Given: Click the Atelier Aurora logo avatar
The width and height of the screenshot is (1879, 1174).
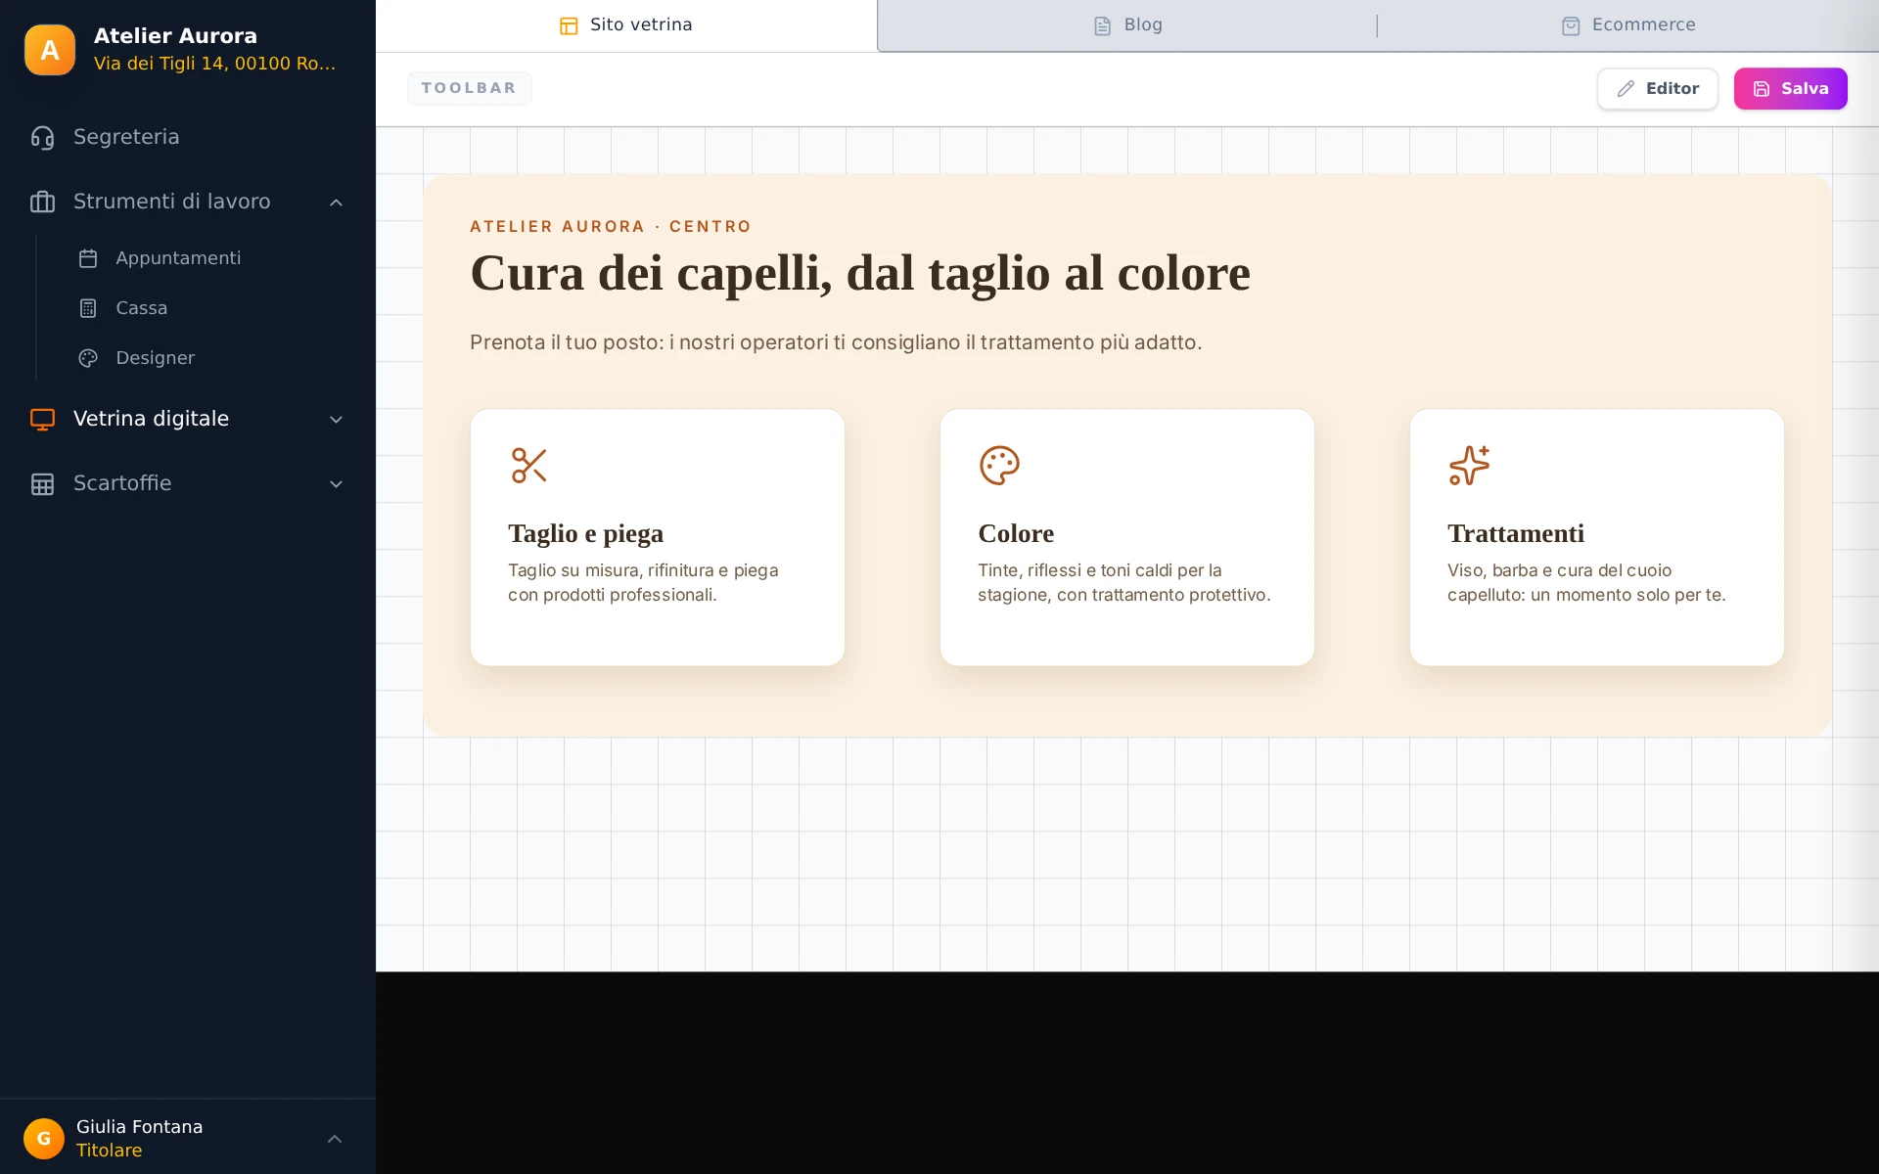Looking at the screenshot, I should (50, 50).
